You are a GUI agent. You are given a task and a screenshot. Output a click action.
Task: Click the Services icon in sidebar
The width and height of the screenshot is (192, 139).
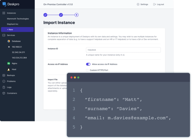coord(4,35)
